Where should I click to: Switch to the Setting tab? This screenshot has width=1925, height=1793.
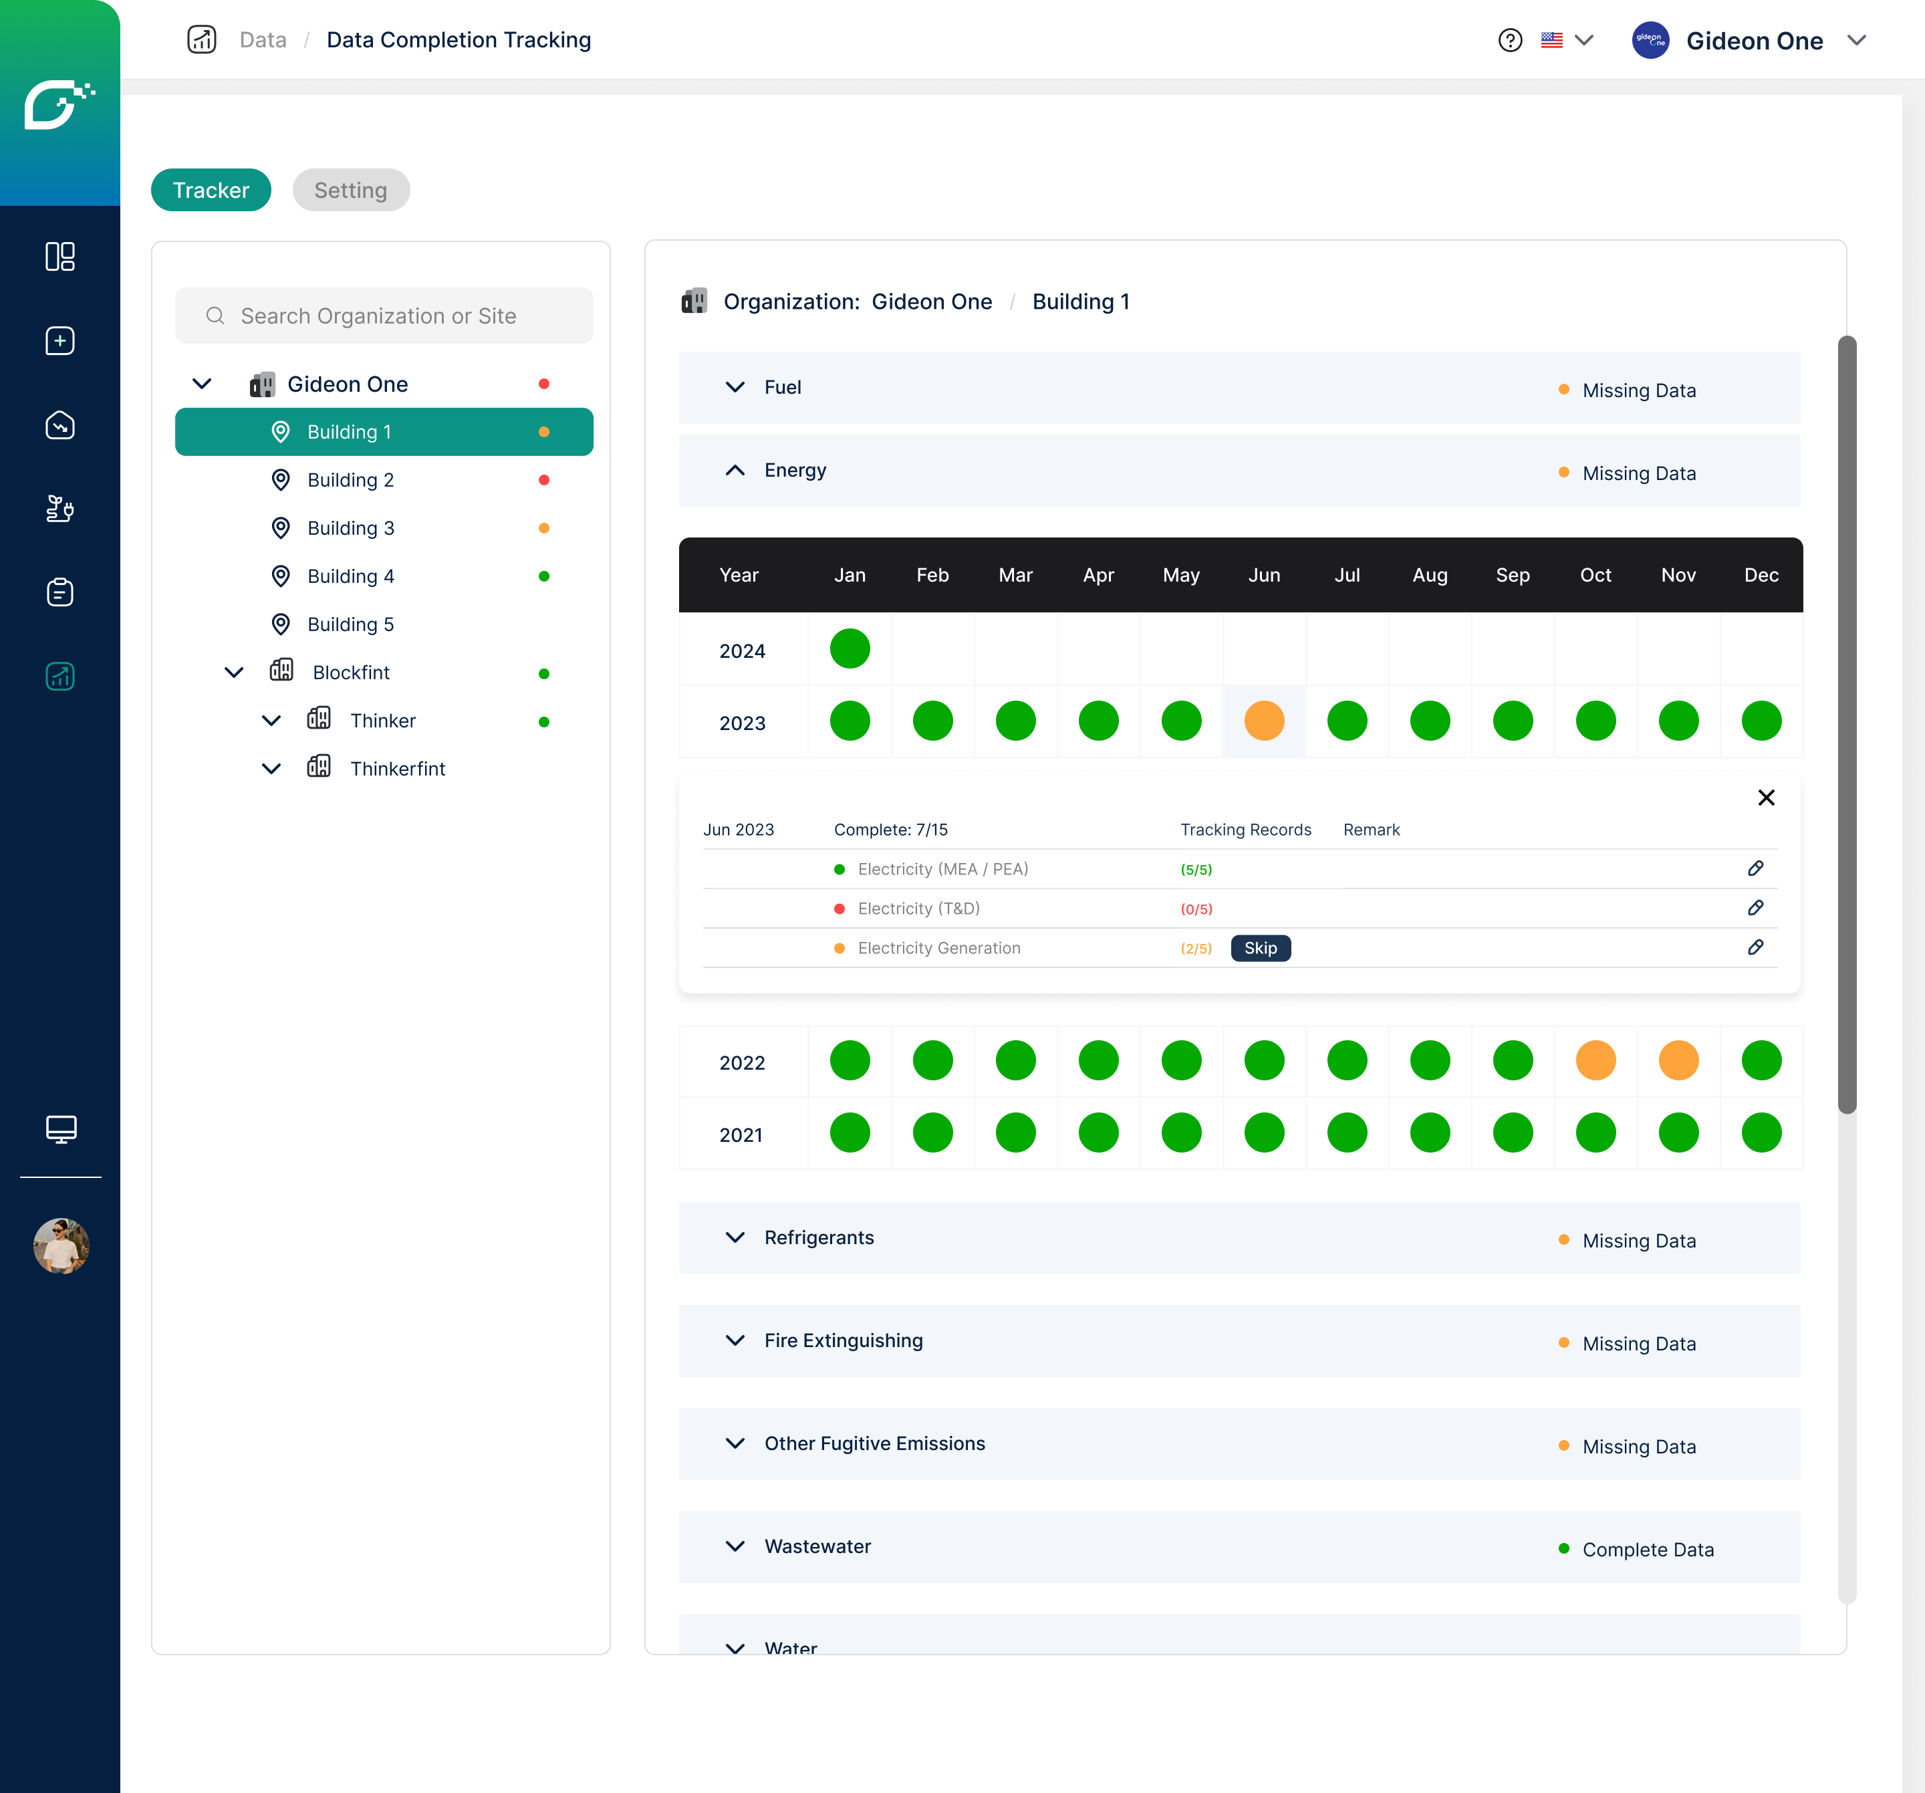pyautogui.click(x=350, y=190)
